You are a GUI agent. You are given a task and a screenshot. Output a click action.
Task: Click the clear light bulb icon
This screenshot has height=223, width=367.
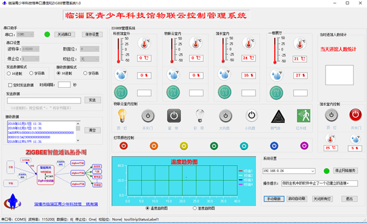point(199,116)
